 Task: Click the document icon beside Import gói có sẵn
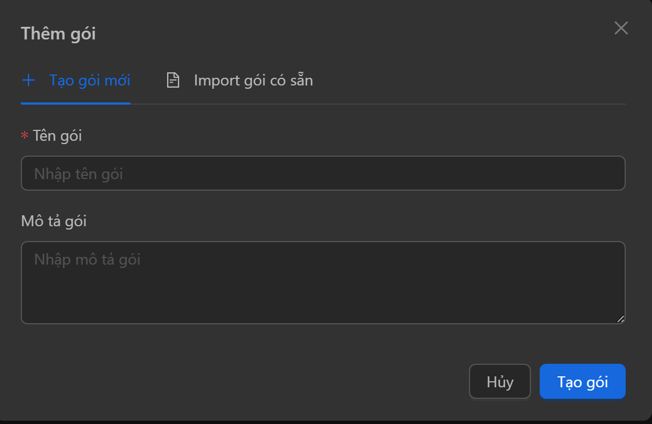(x=173, y=79)
